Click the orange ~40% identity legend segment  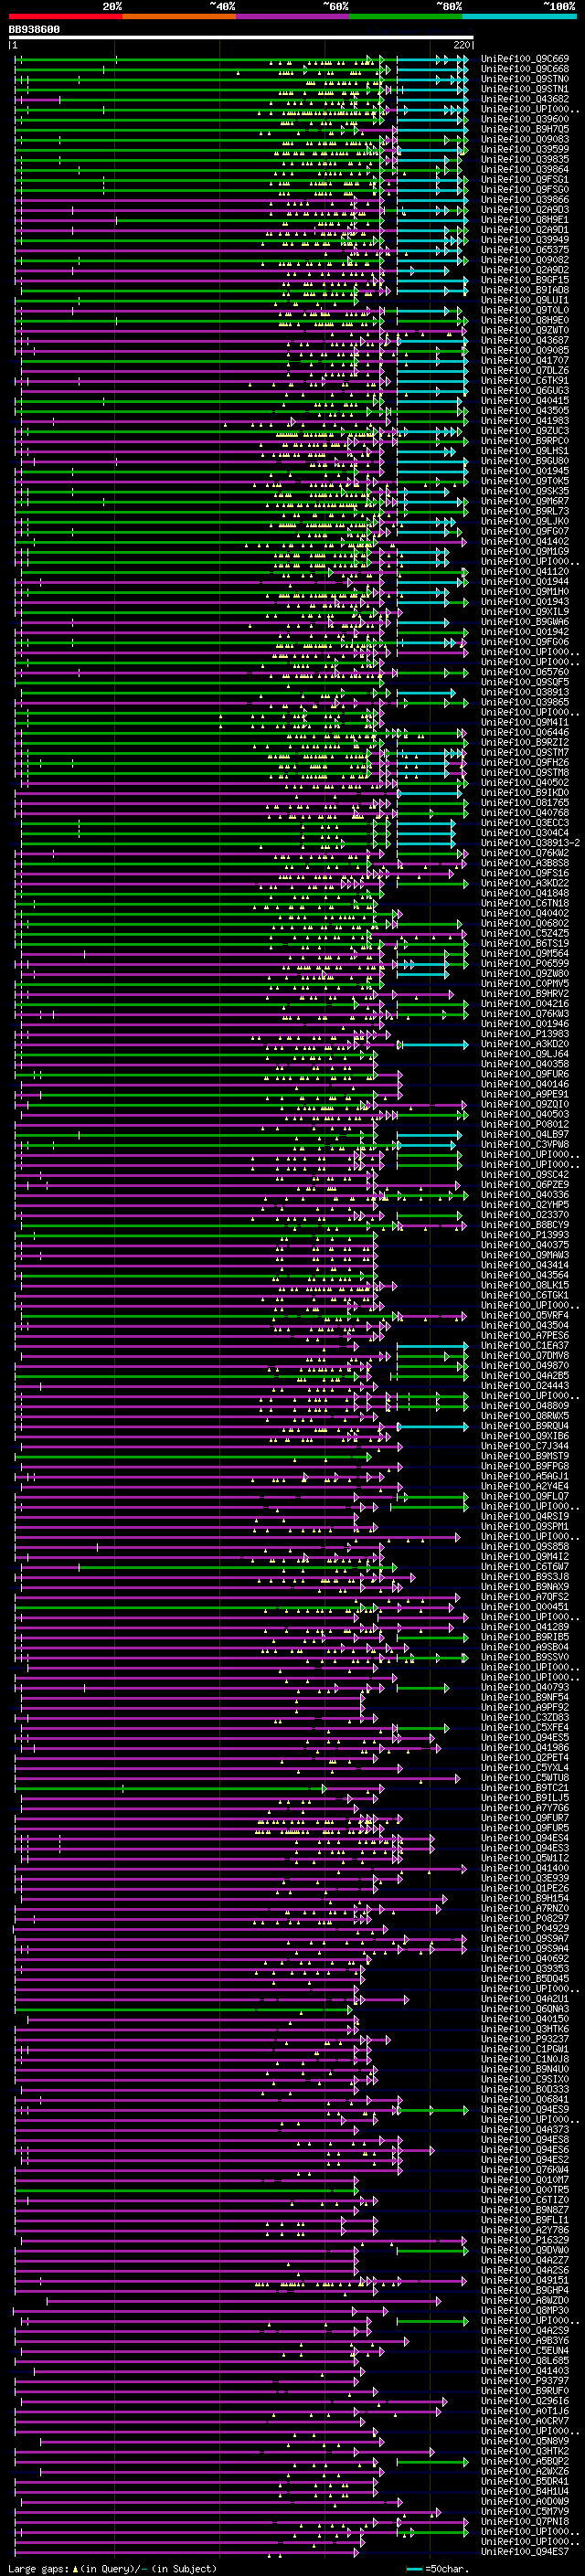[179, 16]
